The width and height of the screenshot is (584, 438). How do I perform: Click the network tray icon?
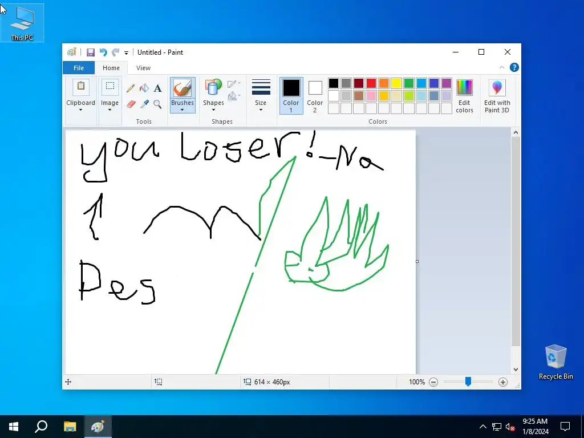[x=497, y=427]
